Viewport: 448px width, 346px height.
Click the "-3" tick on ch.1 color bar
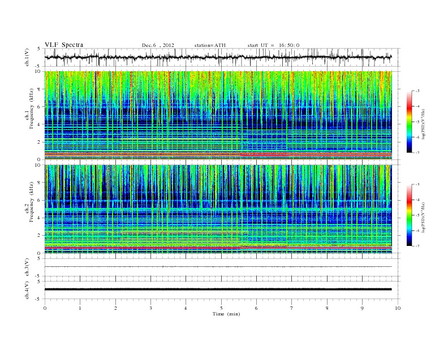417,91
